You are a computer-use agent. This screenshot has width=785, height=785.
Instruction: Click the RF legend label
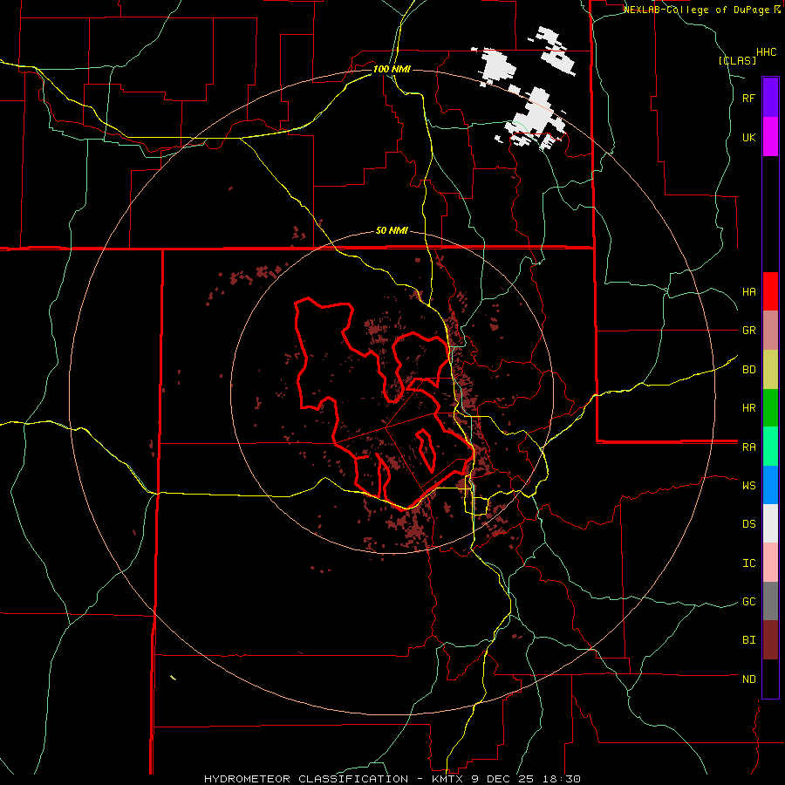[748, 98]
